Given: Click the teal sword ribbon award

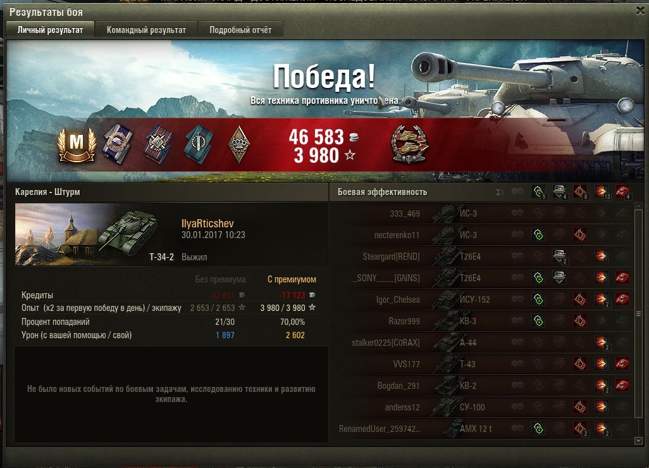Looking at the screenshot, I should [199, 144].
